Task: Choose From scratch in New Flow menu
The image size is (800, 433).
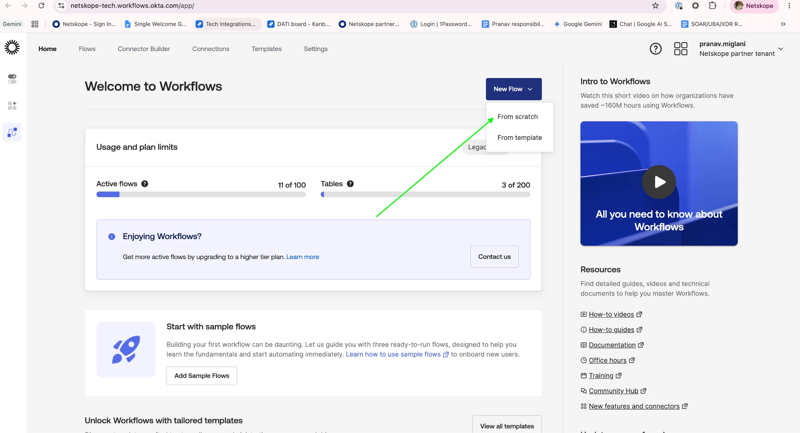Action: click(x=518, y=117)
